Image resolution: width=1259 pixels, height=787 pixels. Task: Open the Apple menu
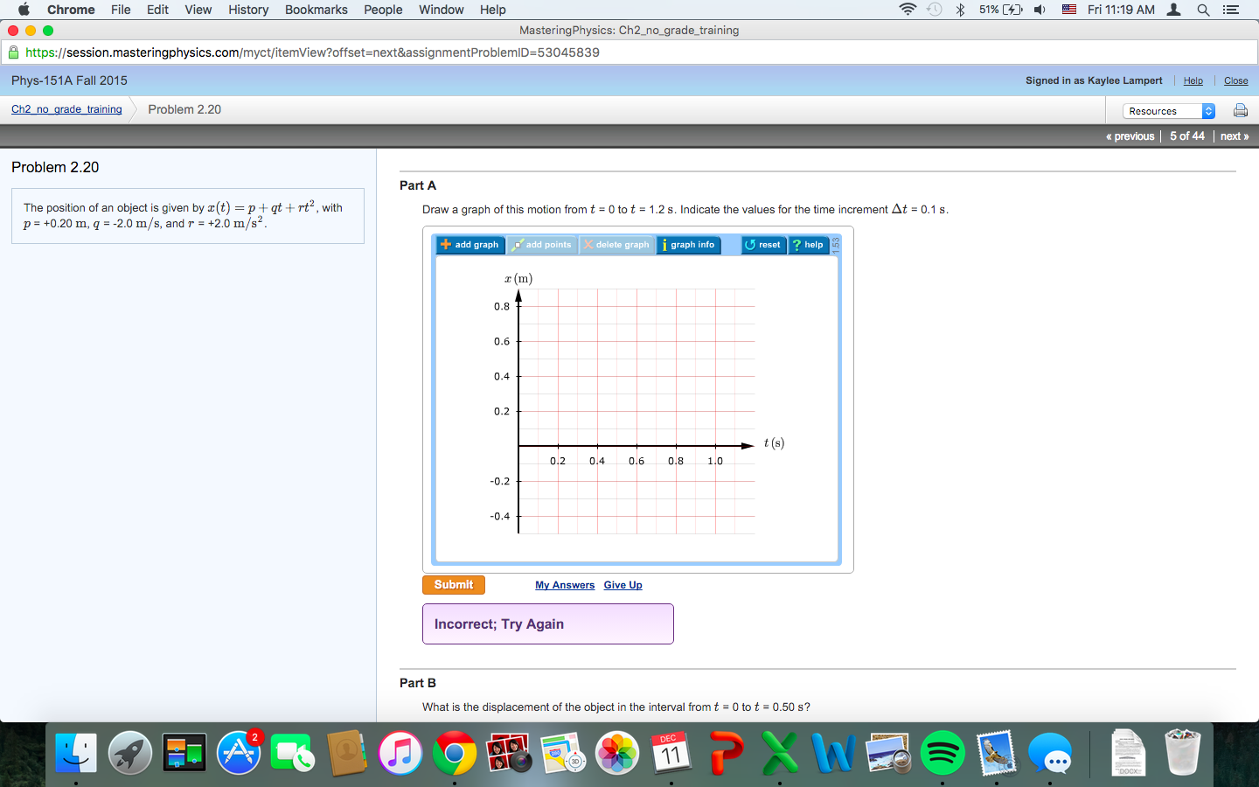point(24,10)
